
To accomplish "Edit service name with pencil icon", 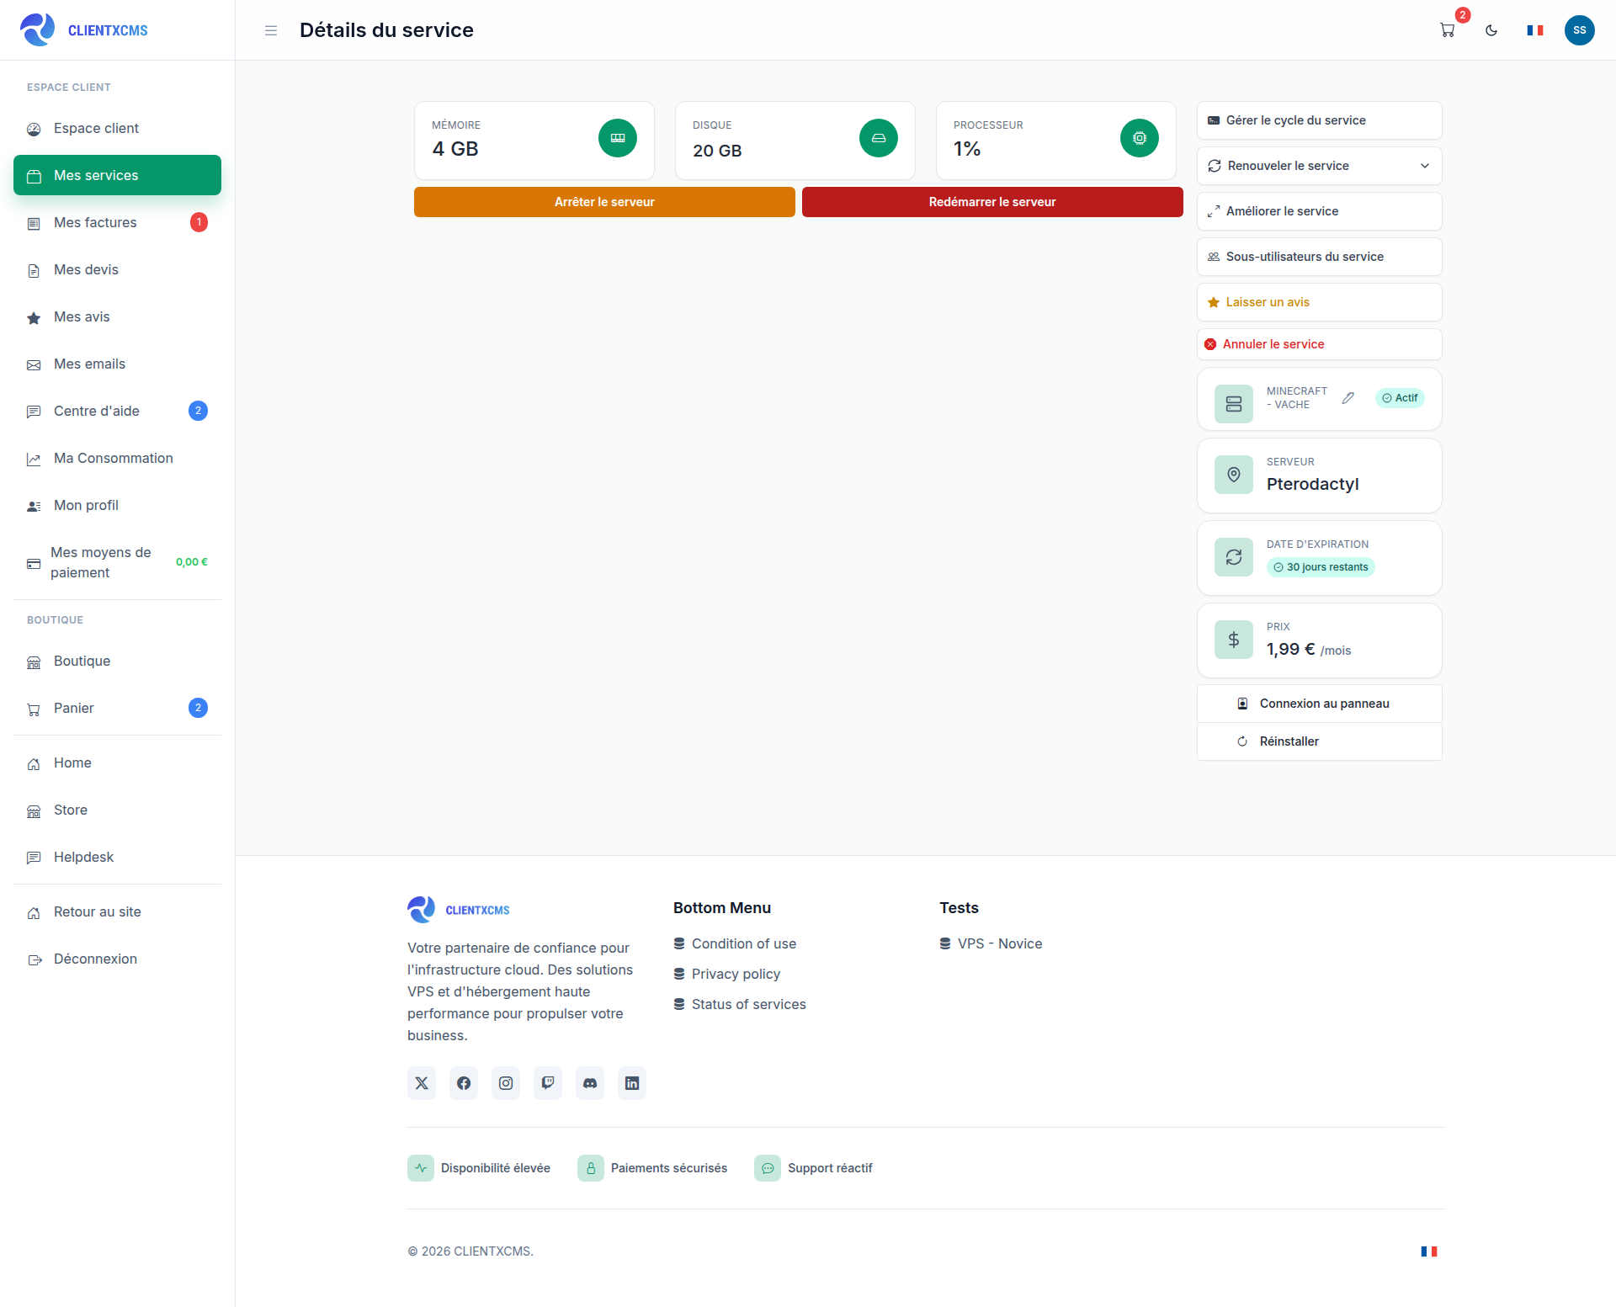I will [x=1348, y=398].
